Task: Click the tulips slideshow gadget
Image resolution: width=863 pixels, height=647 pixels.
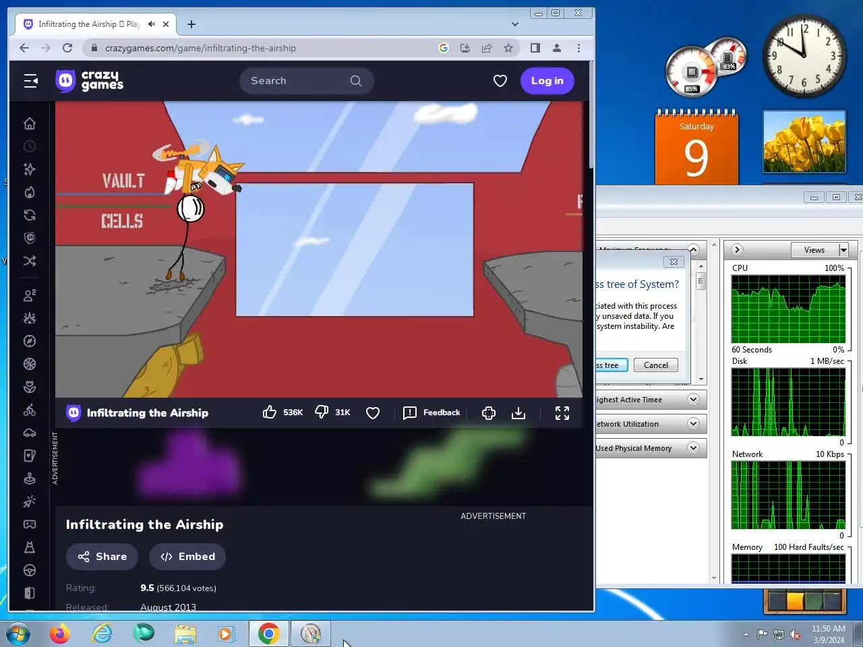Action: click(x=804, y=142)
